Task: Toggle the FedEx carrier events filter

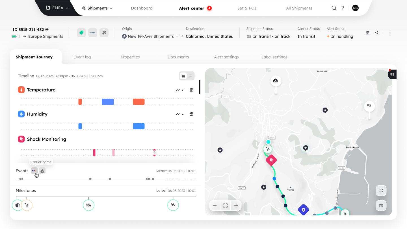Action: coord(34,171)
